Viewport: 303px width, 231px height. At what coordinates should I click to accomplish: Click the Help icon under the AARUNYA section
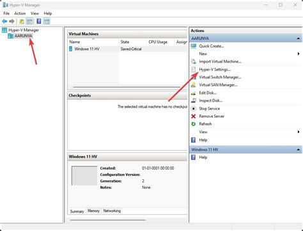click(193, 140)
